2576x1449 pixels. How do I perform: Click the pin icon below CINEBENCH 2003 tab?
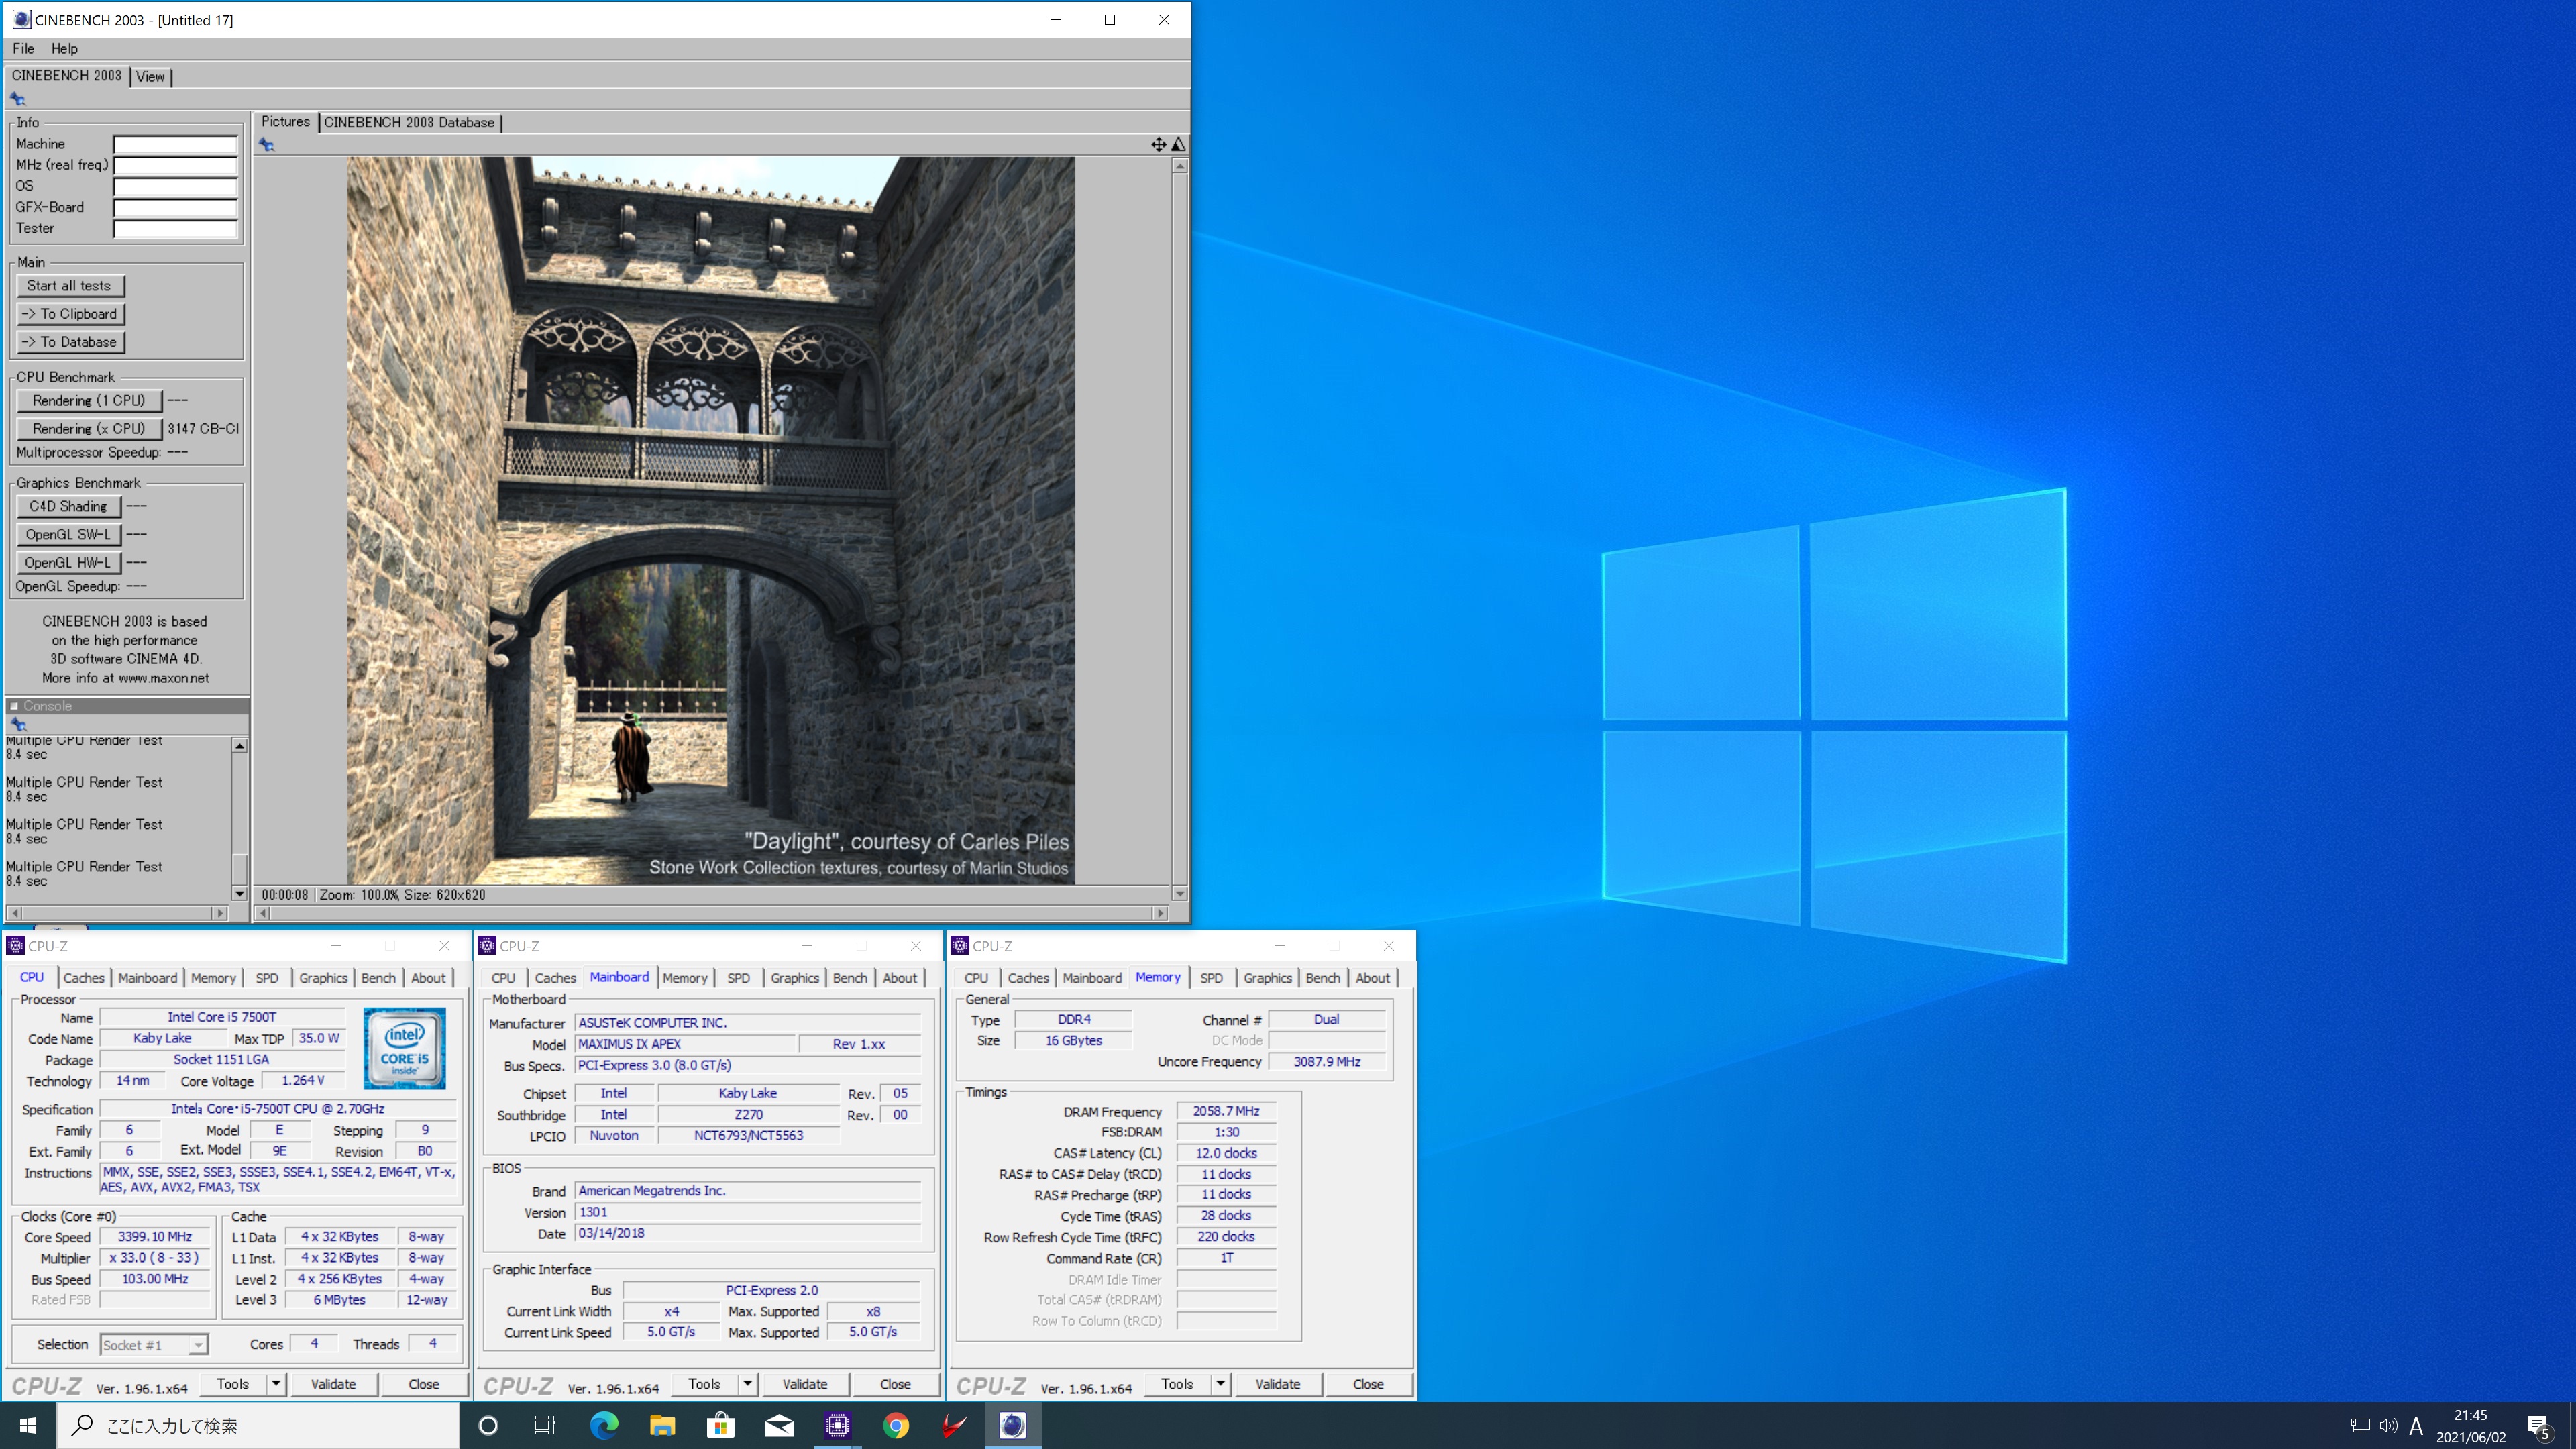coord(18,99)
